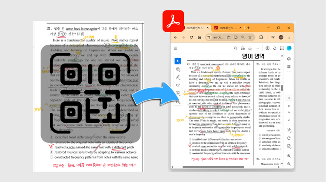The width and height of the screenshot is (326, 182).
Task: Open the more options ellipsis menu
Action: pyautogui.click(x=257, y=48)
